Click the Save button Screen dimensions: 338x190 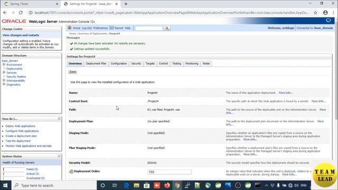[73, 72]
